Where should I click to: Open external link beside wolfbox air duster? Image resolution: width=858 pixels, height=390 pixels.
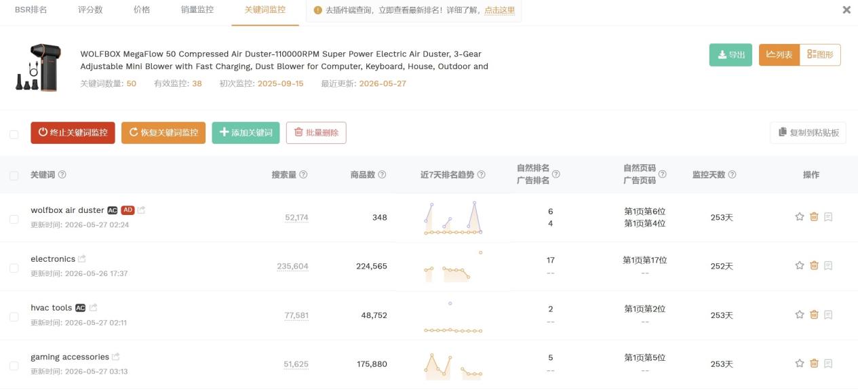pyautogui.click(x=142, y=210)
